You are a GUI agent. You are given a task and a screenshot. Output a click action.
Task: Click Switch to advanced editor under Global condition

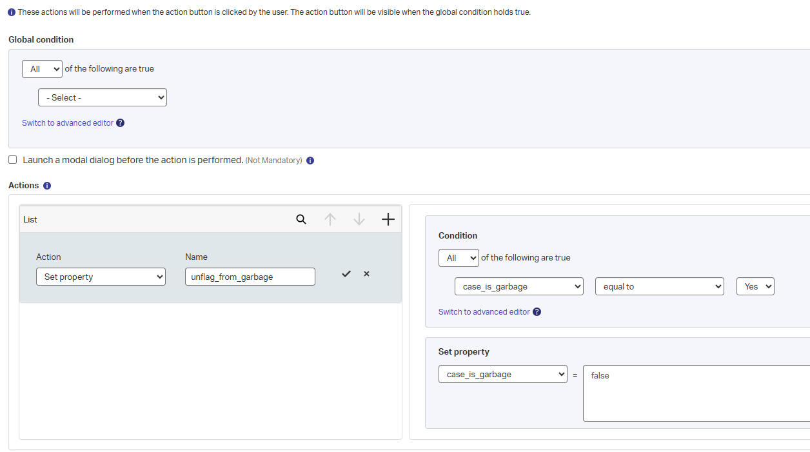click(x=68, y=123)
